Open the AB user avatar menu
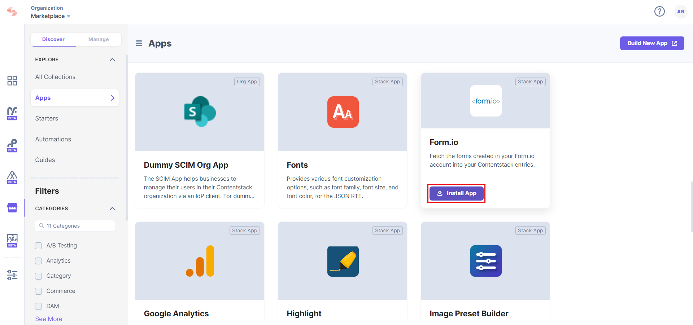 680,12
